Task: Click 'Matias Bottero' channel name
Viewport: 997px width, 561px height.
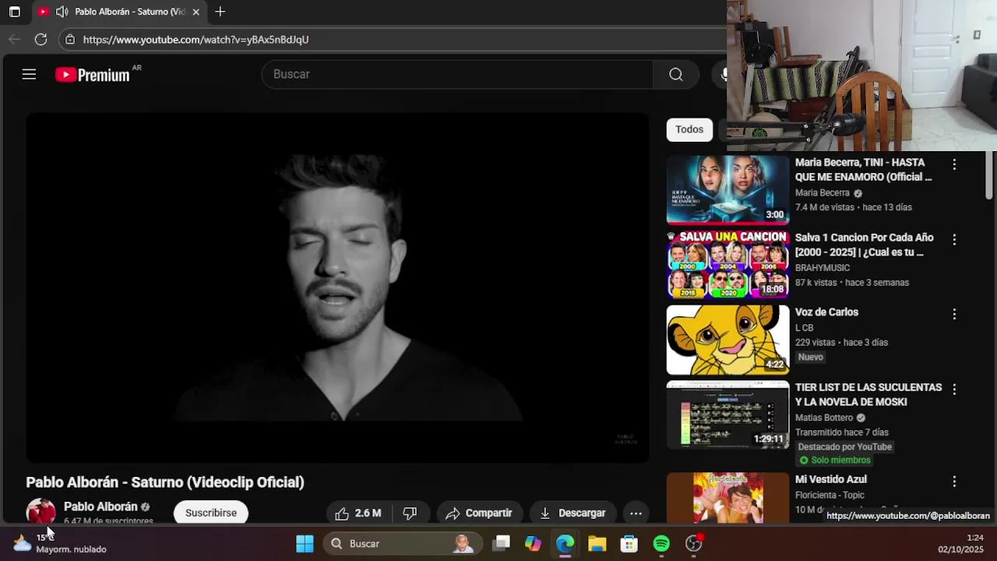Action: coord(824,418)
